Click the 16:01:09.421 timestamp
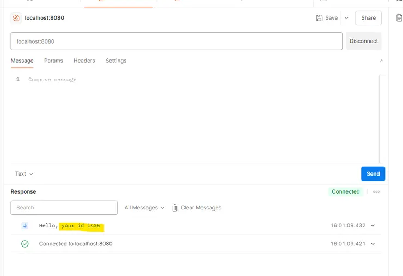 348,244
